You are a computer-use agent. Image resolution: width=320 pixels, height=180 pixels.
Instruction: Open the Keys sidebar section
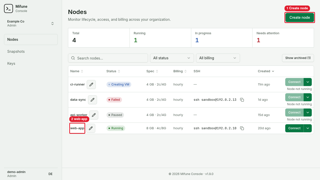click(x=31, y=63)
